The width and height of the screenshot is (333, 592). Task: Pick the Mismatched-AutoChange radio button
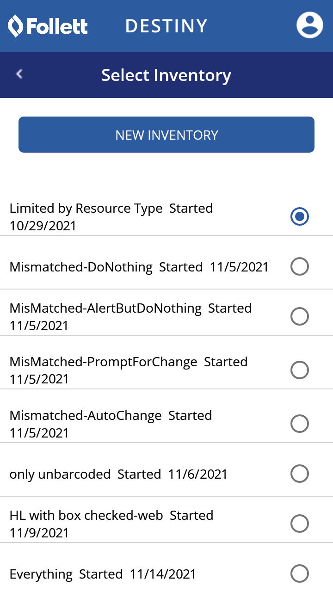(x=300, y=424)
